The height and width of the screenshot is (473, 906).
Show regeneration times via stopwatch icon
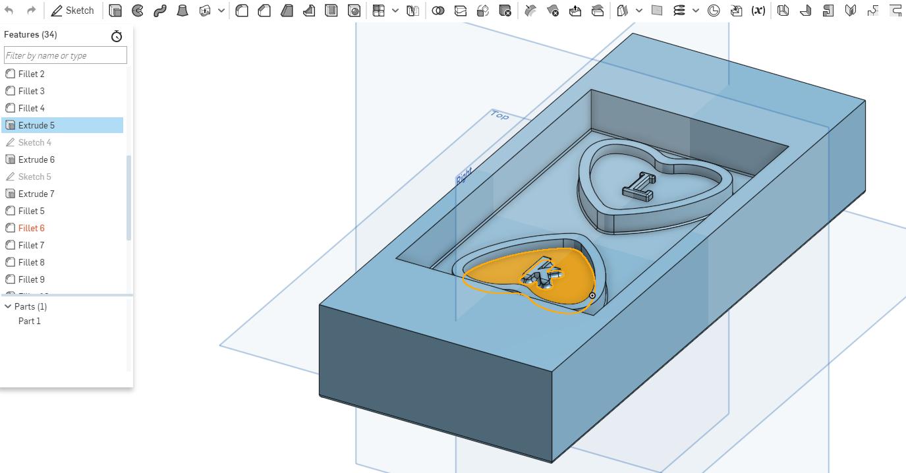tap(117, 36)
